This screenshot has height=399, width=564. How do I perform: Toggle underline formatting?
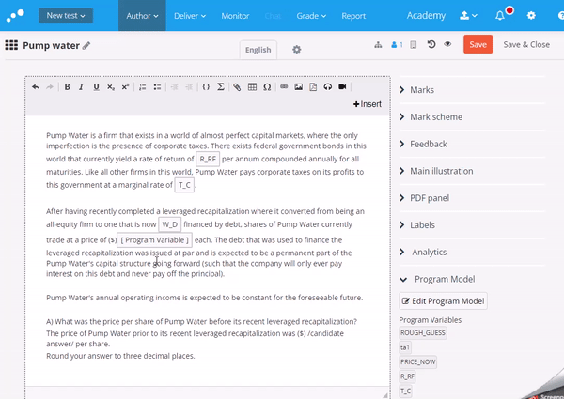coord(96,87)
